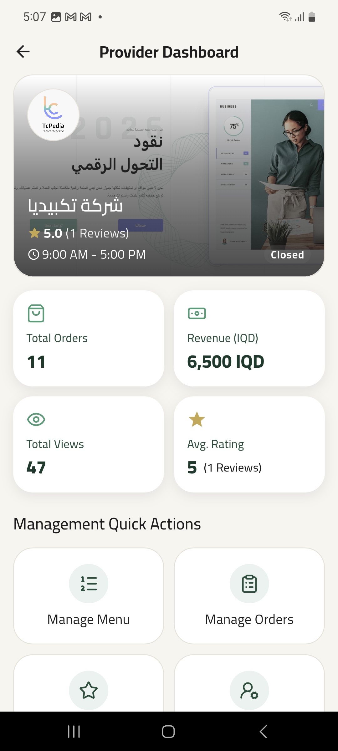Select the Total Views count 47
Viewport: 338px width, 751px height.
click(36, 467)
